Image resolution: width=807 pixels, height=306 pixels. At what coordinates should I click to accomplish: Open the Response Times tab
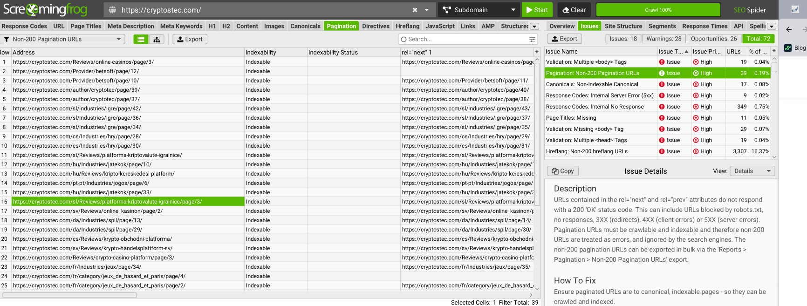704,26
